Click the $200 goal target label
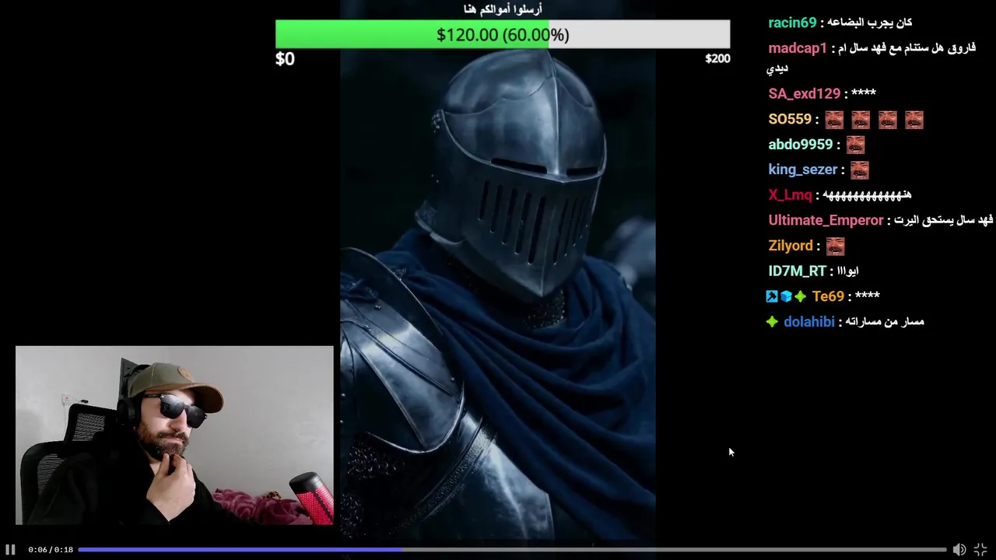This screenshot has width=996, height=560. [x=717, y=59]
